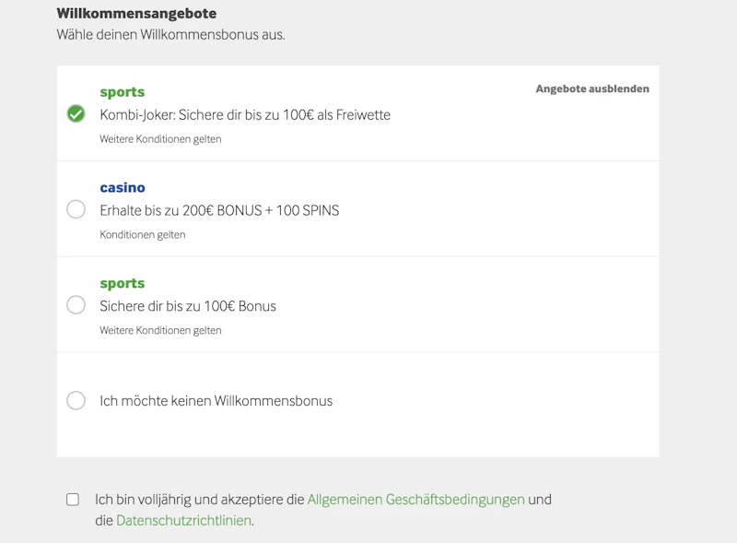
Task: Click the Ich bin volljährig label text
Action: pyautogui.click(x=199, y=500)
